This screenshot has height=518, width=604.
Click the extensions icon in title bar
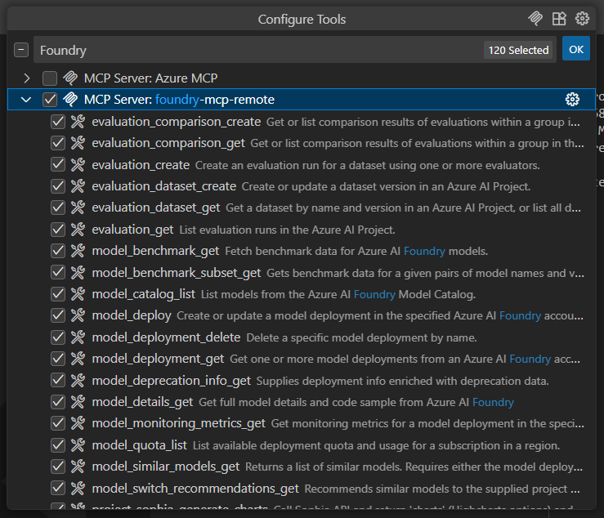tap(559, 19)
